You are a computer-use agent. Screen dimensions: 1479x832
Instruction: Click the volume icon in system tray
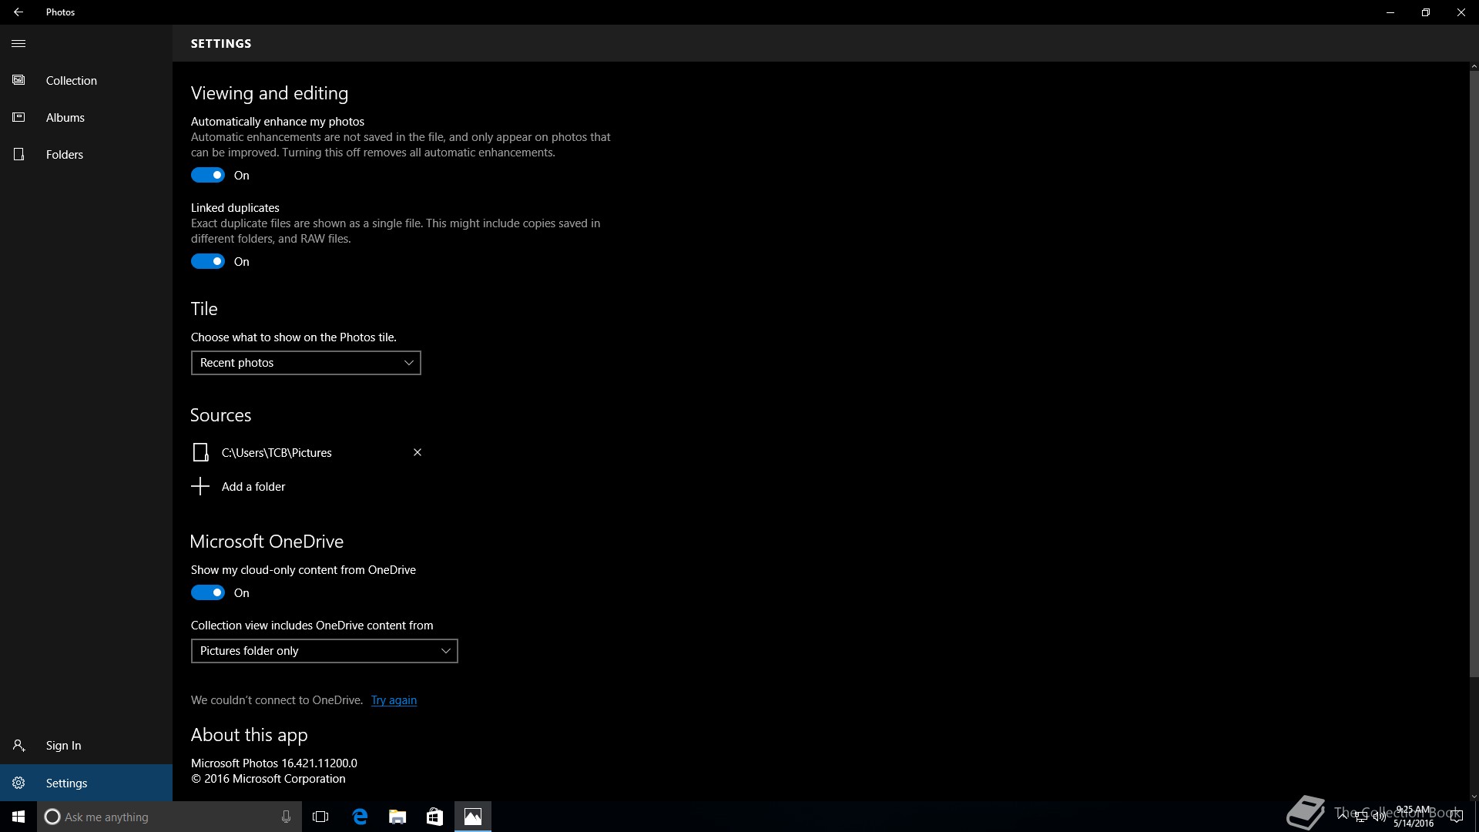(1379, 817)
